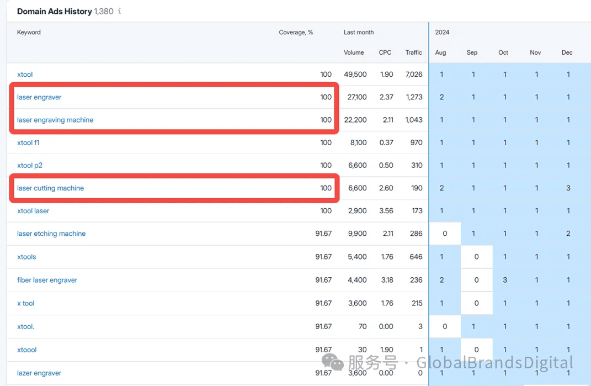
Task: Click the traffic value 1,043
Action: (414, 120)
